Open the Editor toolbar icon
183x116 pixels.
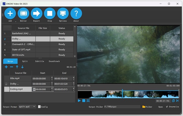pyautogui.click(x=23, y=13)
